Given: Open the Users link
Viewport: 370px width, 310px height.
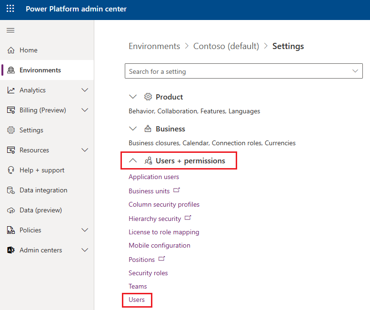Looking at the screenshot, I should point(137,300).
